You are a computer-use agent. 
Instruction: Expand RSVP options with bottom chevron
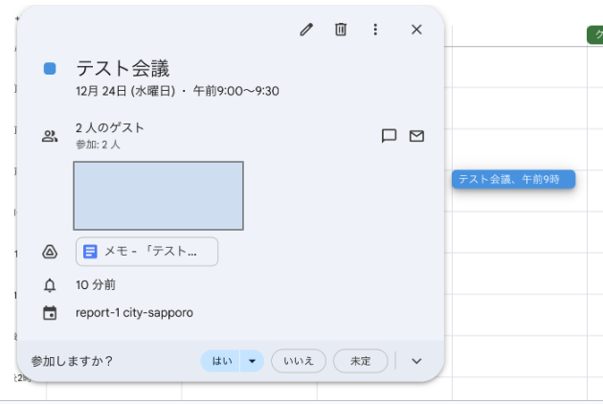416,361
